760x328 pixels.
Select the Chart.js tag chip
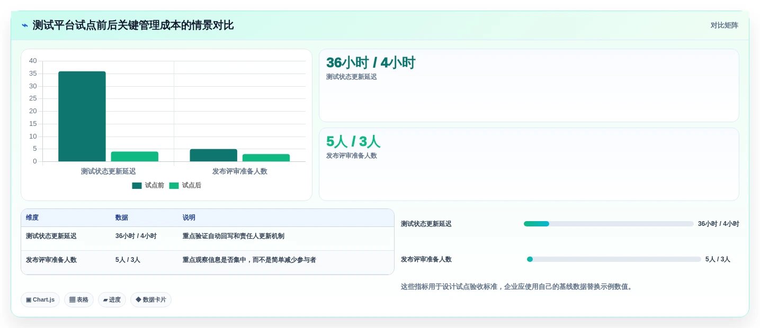40,300
